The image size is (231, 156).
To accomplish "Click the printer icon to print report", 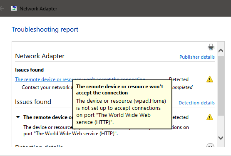I will (x=211, y=47).
